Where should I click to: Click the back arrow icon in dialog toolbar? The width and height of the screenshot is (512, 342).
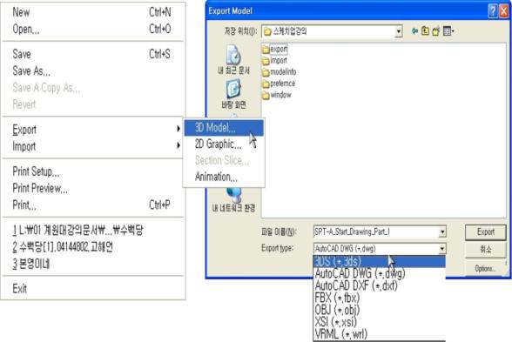(x=414, y=31)
